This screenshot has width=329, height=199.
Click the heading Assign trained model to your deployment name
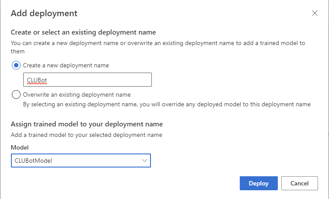[87, 124]
